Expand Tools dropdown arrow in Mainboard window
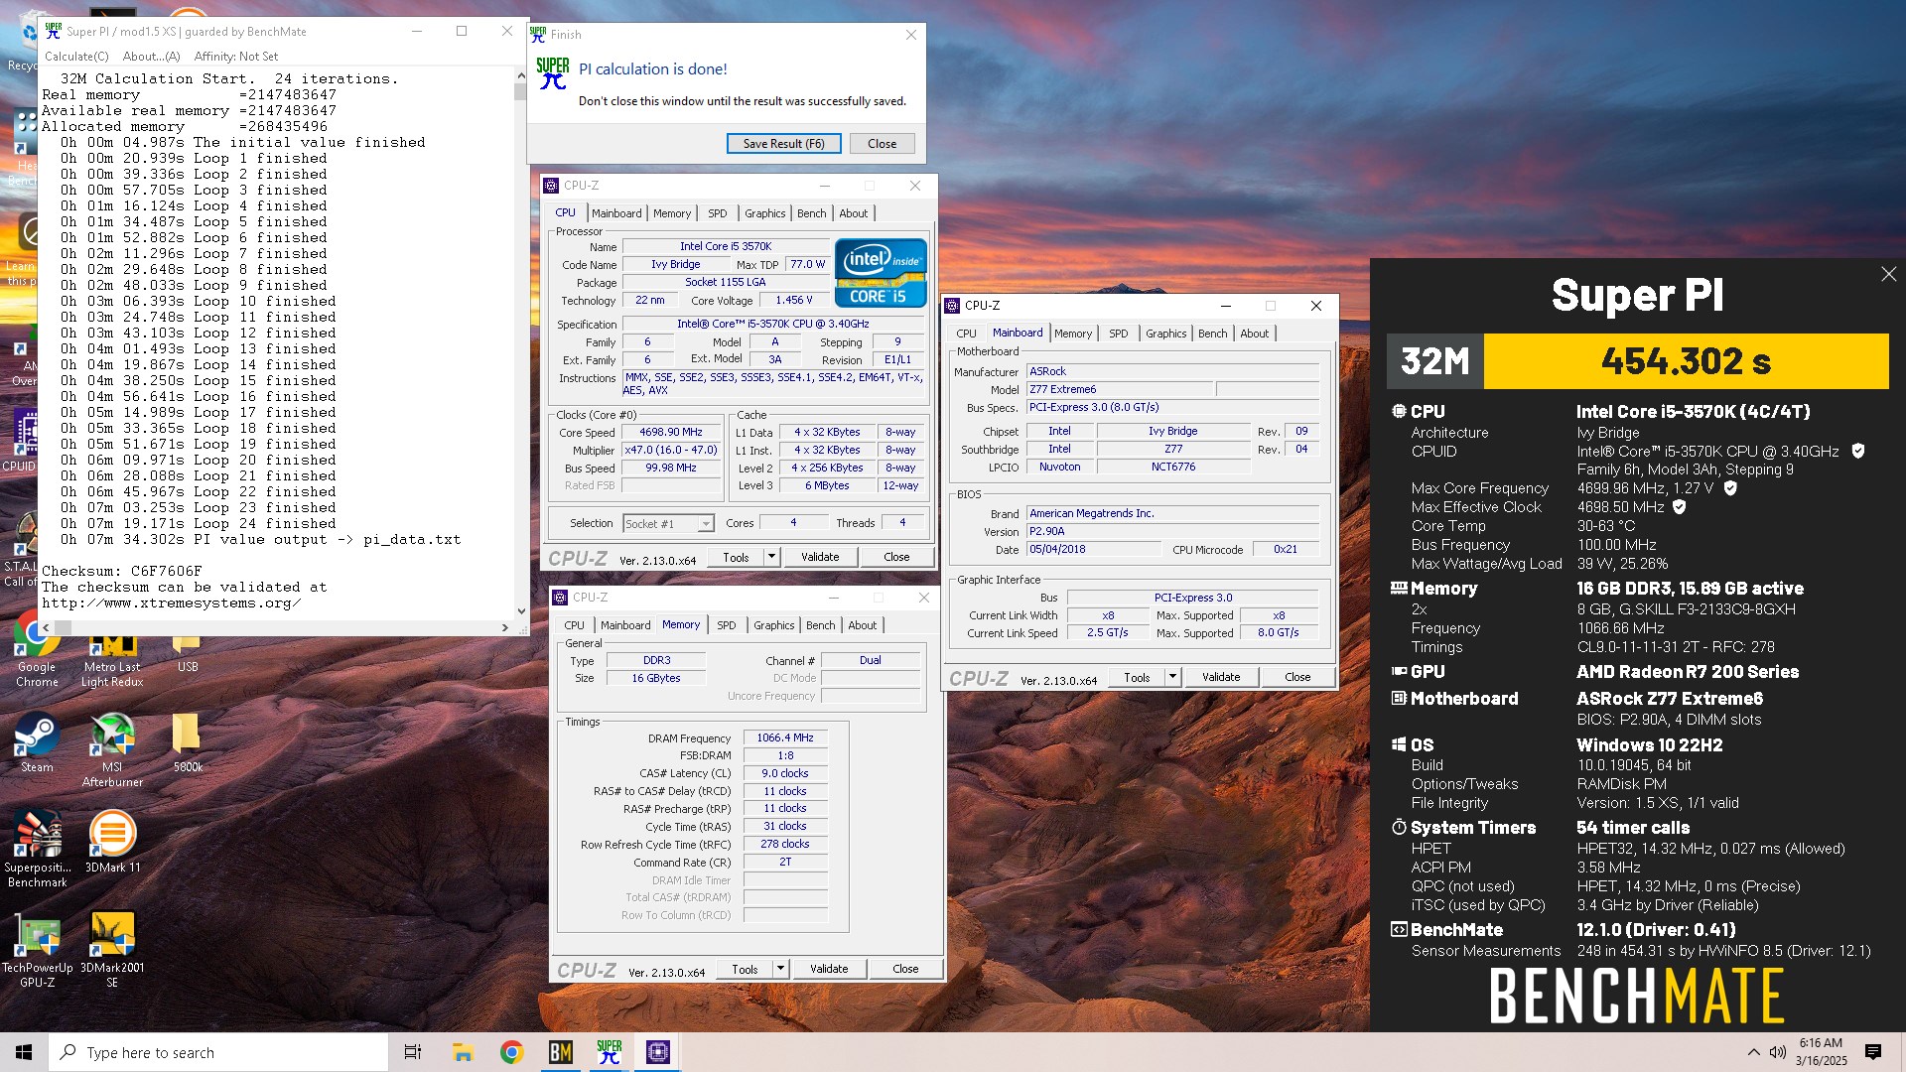This screenshot has width=1906, height=1072. point(1172,677)
